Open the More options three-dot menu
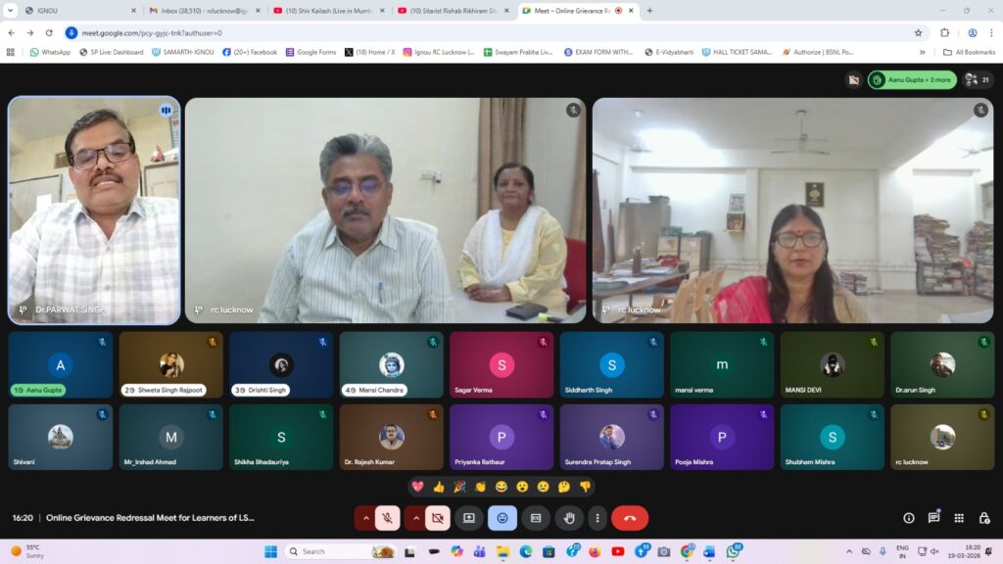The height and width of the screenshot is (564, 1003). tap(597, 518)
